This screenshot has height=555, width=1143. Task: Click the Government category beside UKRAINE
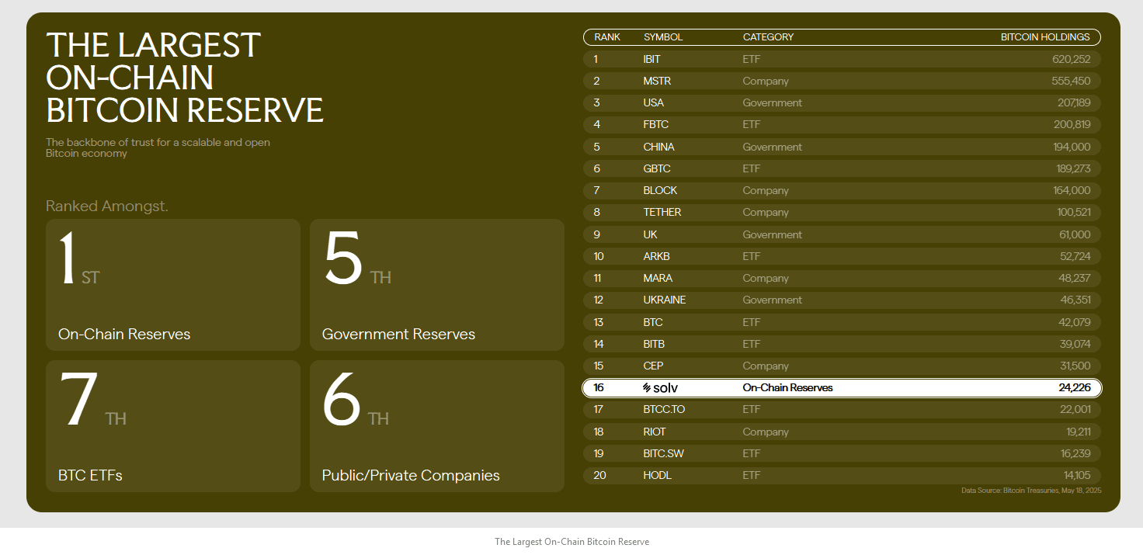click(x=773, y=300)
